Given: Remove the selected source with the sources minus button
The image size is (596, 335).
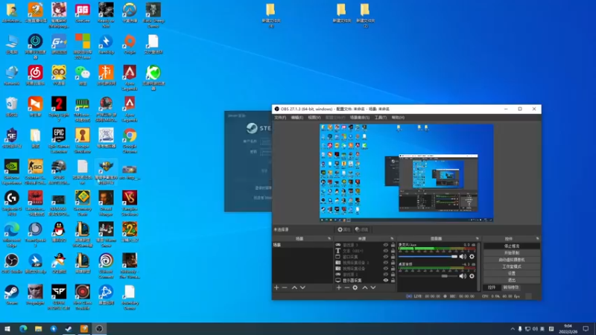Looking at the screenshot, I should pos(346,287).
